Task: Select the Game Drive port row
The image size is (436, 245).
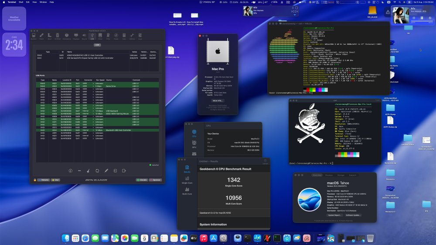Action: 97,86
